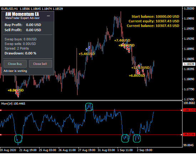The width and height of the screenshot is (196, 160).
Task: Click the Spread: 2 Points text
Action: click(17, 48)
